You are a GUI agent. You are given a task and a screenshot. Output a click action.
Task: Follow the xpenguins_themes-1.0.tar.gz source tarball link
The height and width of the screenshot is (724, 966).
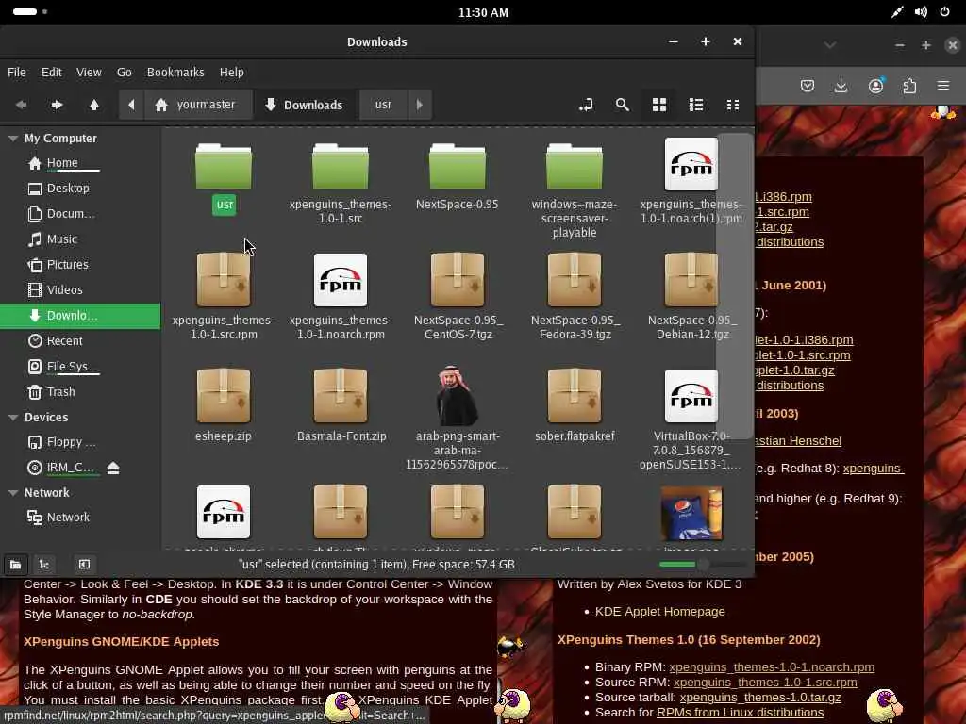click(x=760, y=698)
